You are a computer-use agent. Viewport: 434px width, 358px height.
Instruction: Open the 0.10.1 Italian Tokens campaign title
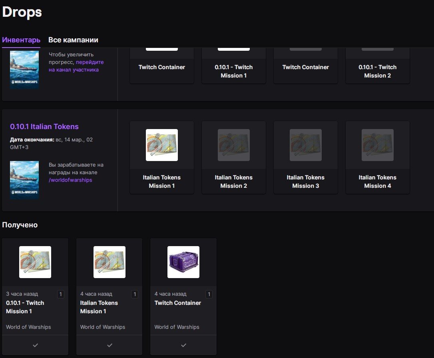[x=44, y=126]
